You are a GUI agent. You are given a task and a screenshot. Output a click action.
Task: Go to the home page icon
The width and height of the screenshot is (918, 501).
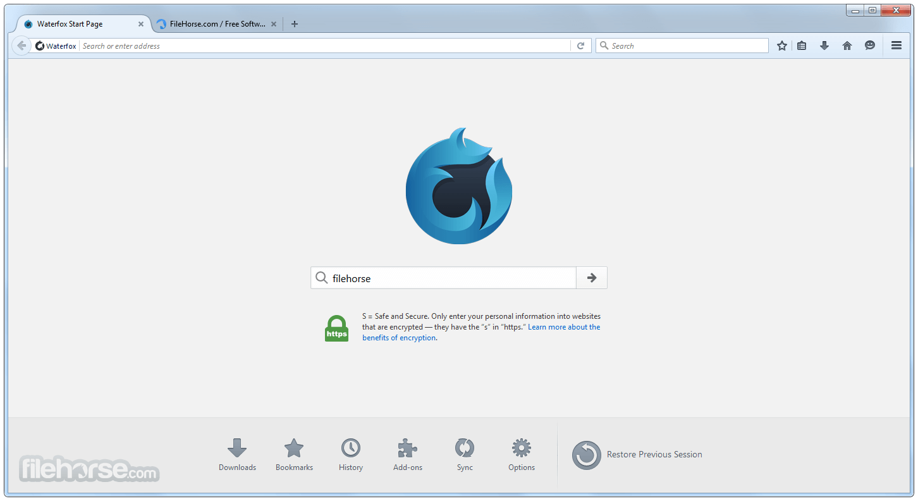coord(847,46)
